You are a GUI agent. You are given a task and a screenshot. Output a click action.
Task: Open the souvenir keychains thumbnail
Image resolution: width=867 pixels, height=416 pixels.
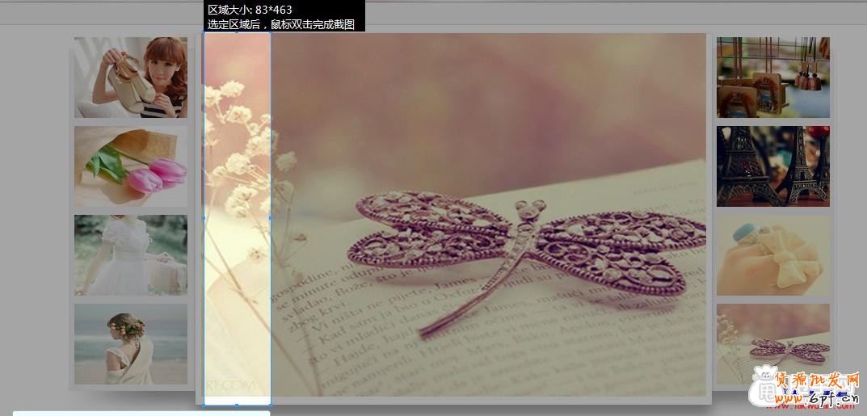pos(772,78)
